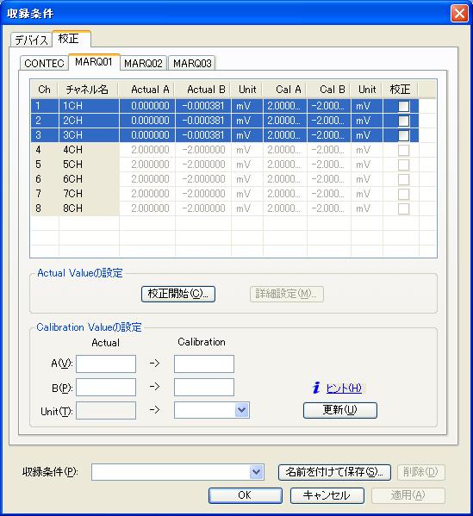Expand the 収録条件(P) combo box
Screen dimensions: 473x516
(256, 472)
